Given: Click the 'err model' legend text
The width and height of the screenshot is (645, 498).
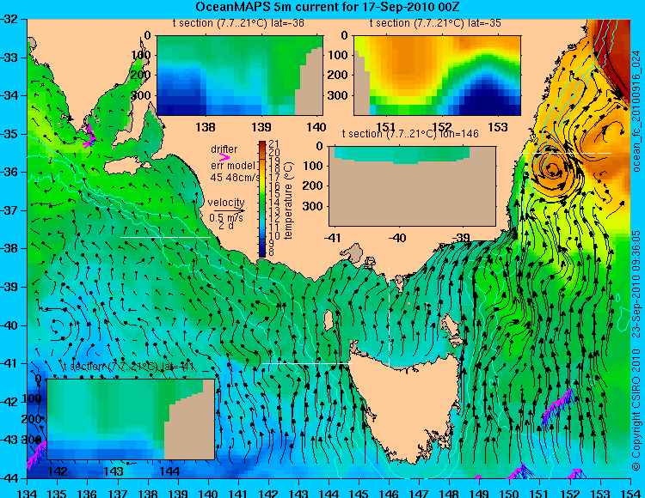Looking at the screenshot, I should point(232,166).
